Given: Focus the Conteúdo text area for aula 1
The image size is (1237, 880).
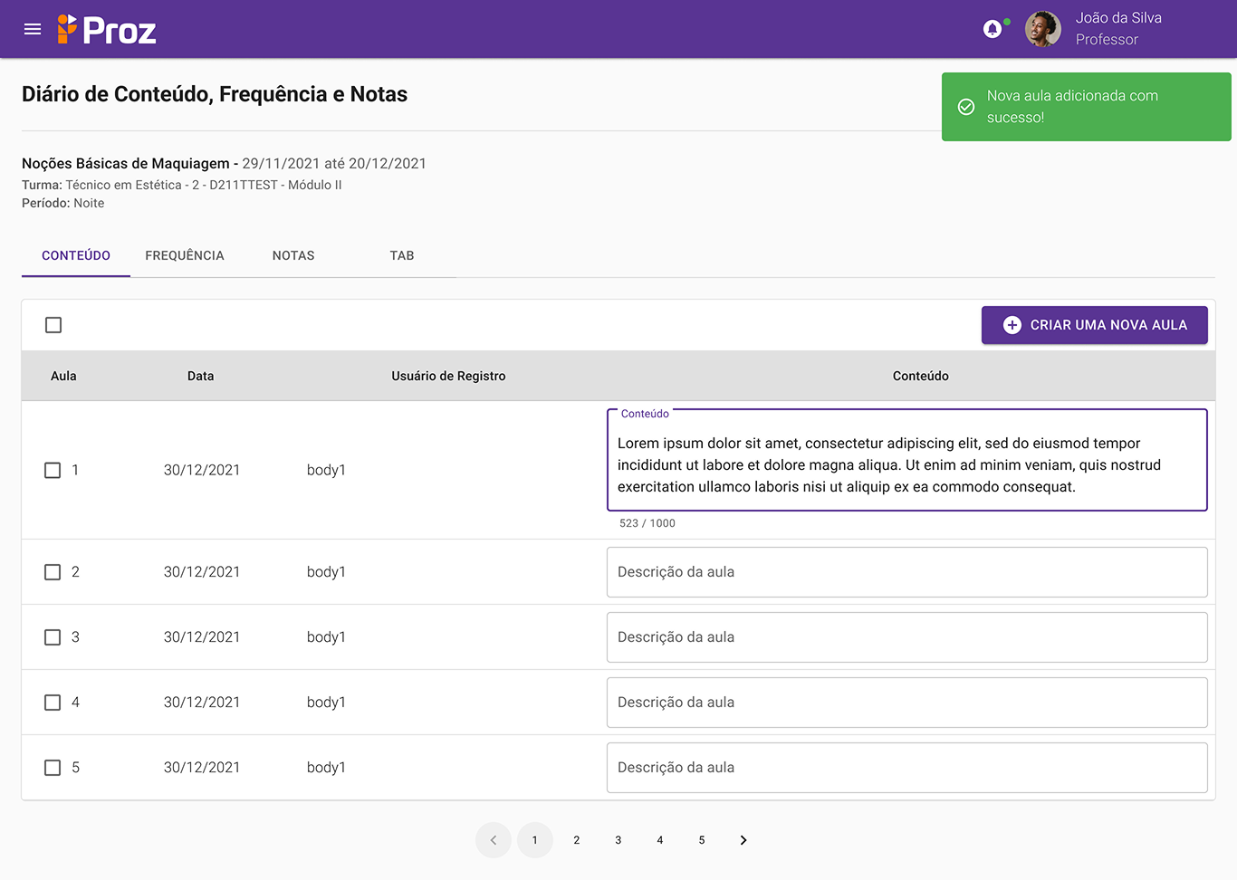Looking at the screenshot, I should 906,464.
